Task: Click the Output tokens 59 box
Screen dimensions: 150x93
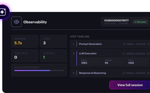Action: [x=114, y=62]
